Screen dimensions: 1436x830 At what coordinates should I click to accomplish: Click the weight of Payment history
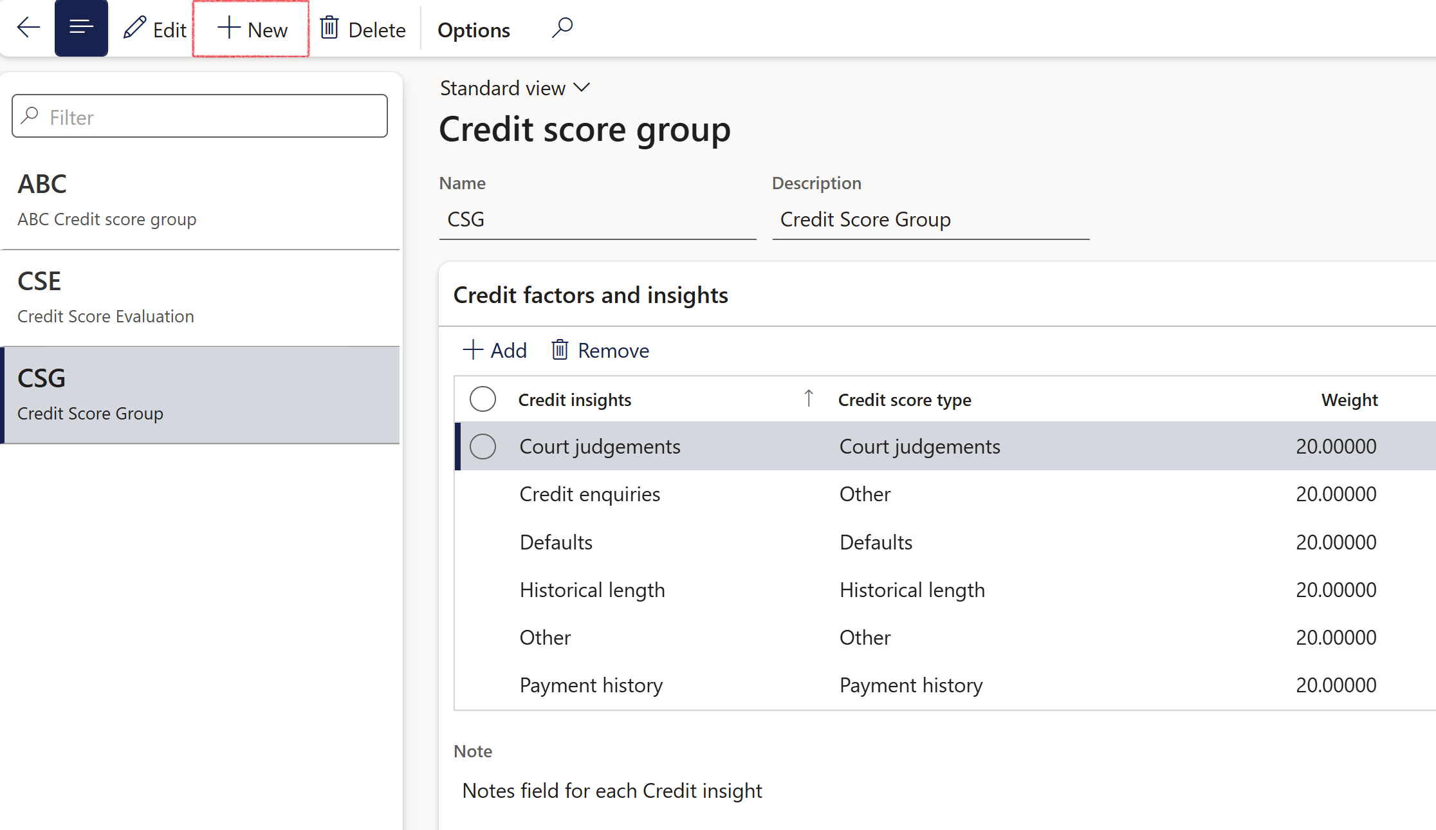click(1336, 685)
